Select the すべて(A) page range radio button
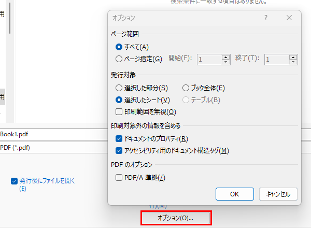Viewport: 311px width, 228px height. point(119,47)
